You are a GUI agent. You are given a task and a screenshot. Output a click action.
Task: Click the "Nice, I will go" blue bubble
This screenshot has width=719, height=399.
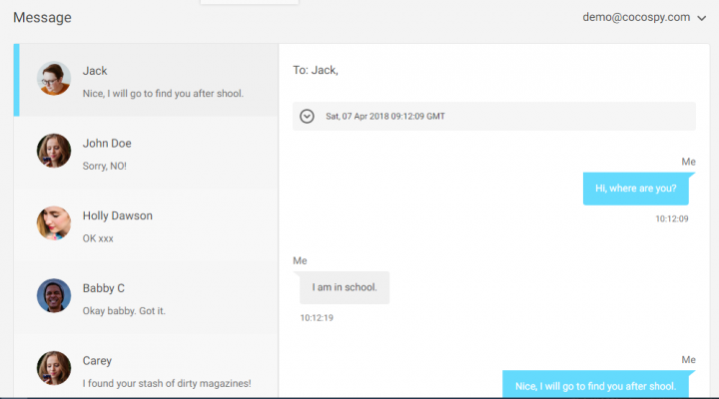(x=595, y=385)
